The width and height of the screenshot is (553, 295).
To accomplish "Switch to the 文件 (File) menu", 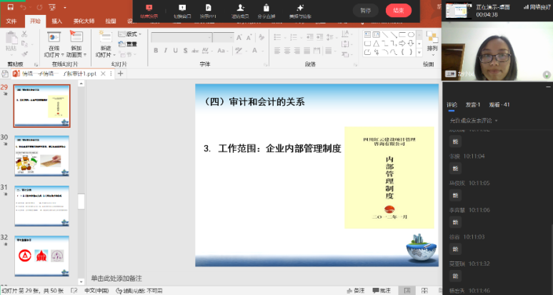I will pos(11,21).
